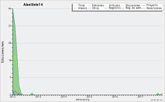Viewport: 165px width, 102px height.
Task: Select the Discusiones legend entry
Action: (133, 5)
